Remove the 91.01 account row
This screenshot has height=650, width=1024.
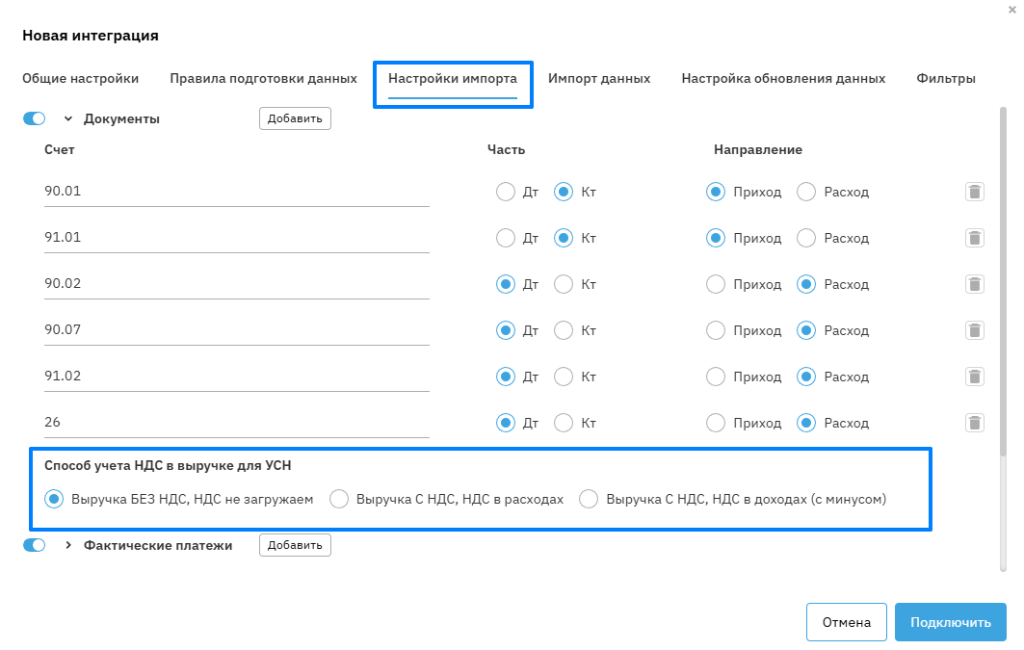click(975, 238)
